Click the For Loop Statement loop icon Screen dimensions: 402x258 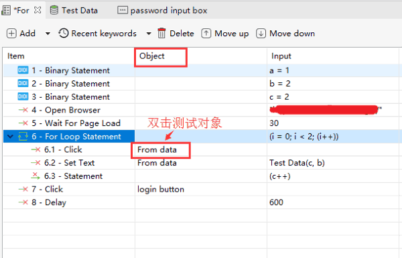click(x=23, y=137)
